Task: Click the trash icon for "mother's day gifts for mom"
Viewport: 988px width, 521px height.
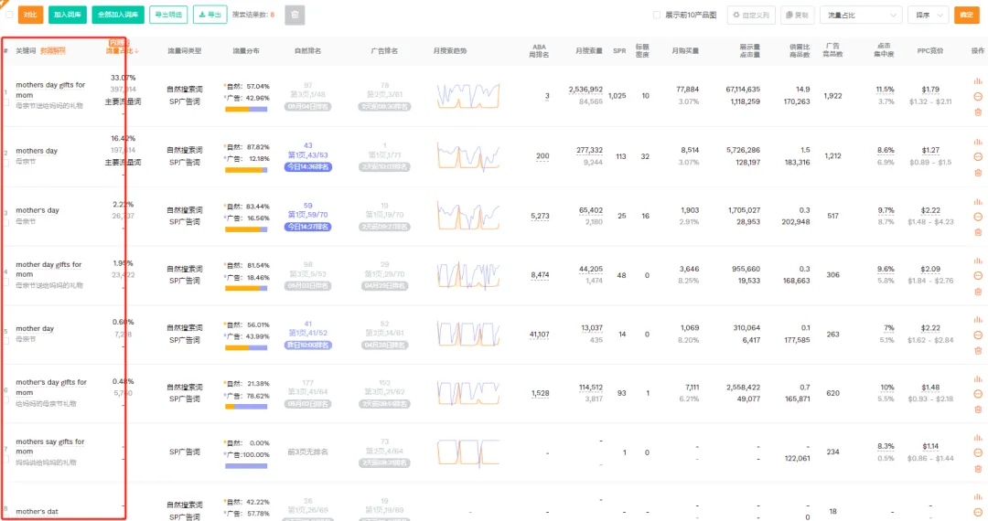Action: pos(977,409)
